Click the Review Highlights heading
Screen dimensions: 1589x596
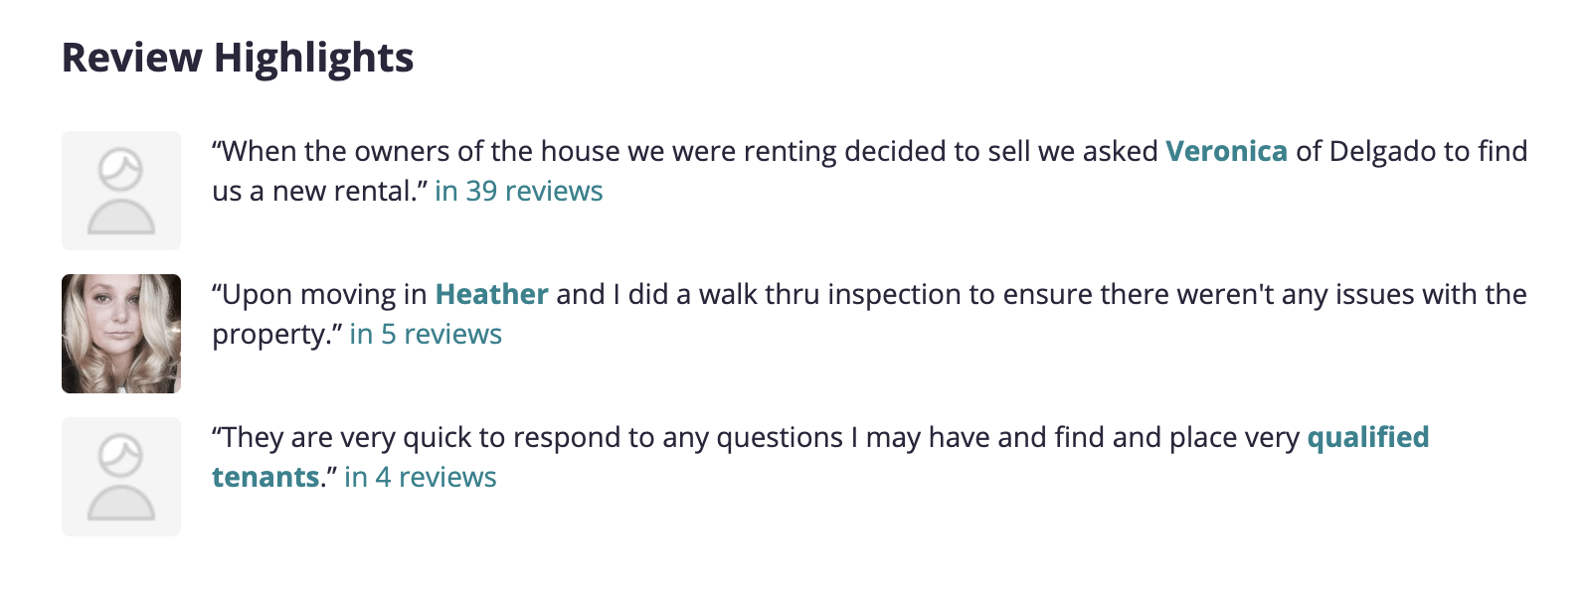[x=238, y=57]
